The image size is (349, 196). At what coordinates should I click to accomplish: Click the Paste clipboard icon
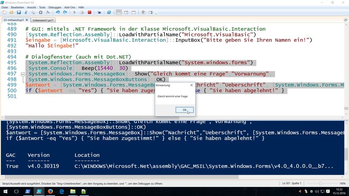point(41,13)
